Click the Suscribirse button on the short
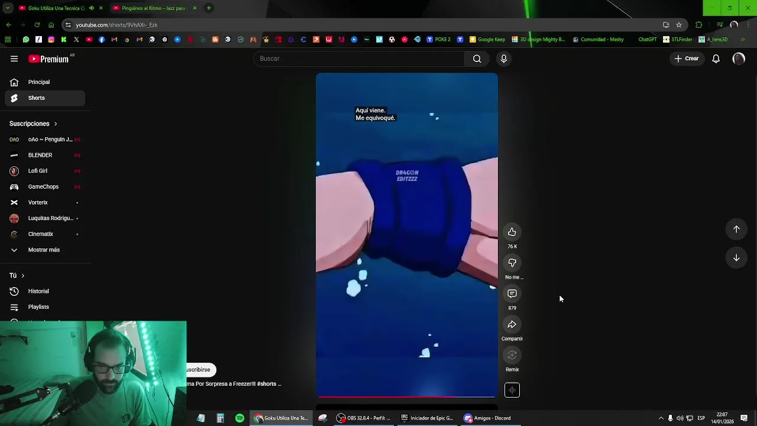Screen dimensions: 757x426 [200, 370]
